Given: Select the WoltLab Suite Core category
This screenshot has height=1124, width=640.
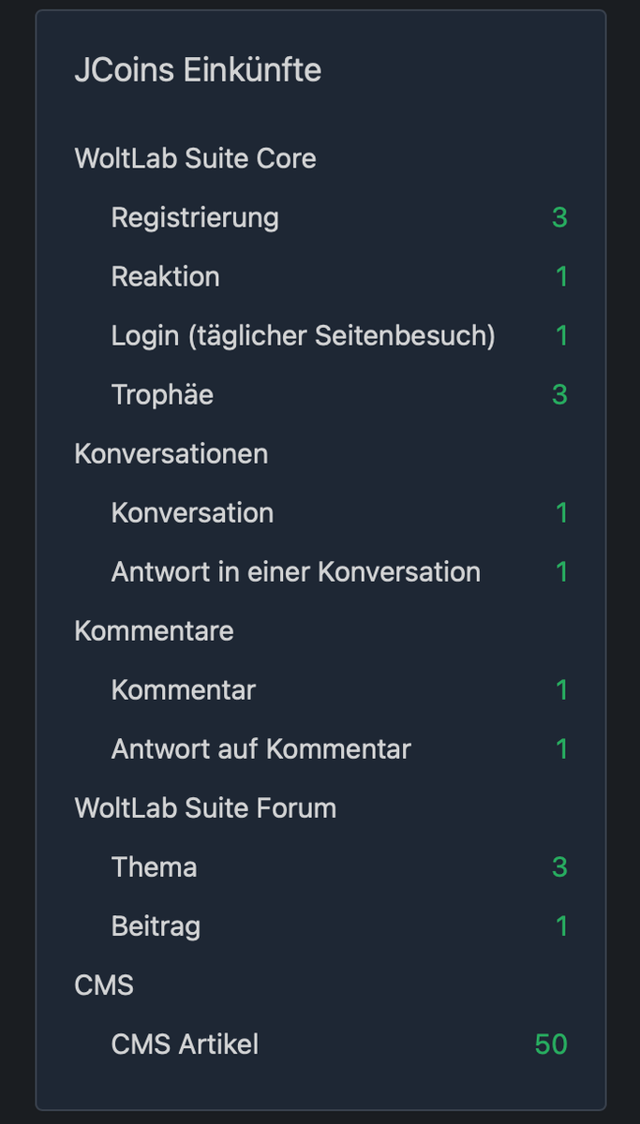Looking at the screenshot, I should [195, 158].
